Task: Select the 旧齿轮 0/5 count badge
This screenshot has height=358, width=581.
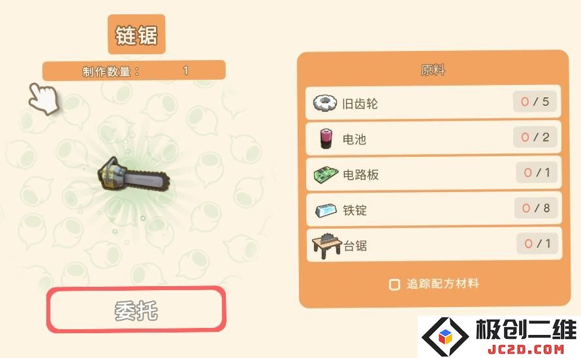Action: pyautogui.click(x=535, y=102)
